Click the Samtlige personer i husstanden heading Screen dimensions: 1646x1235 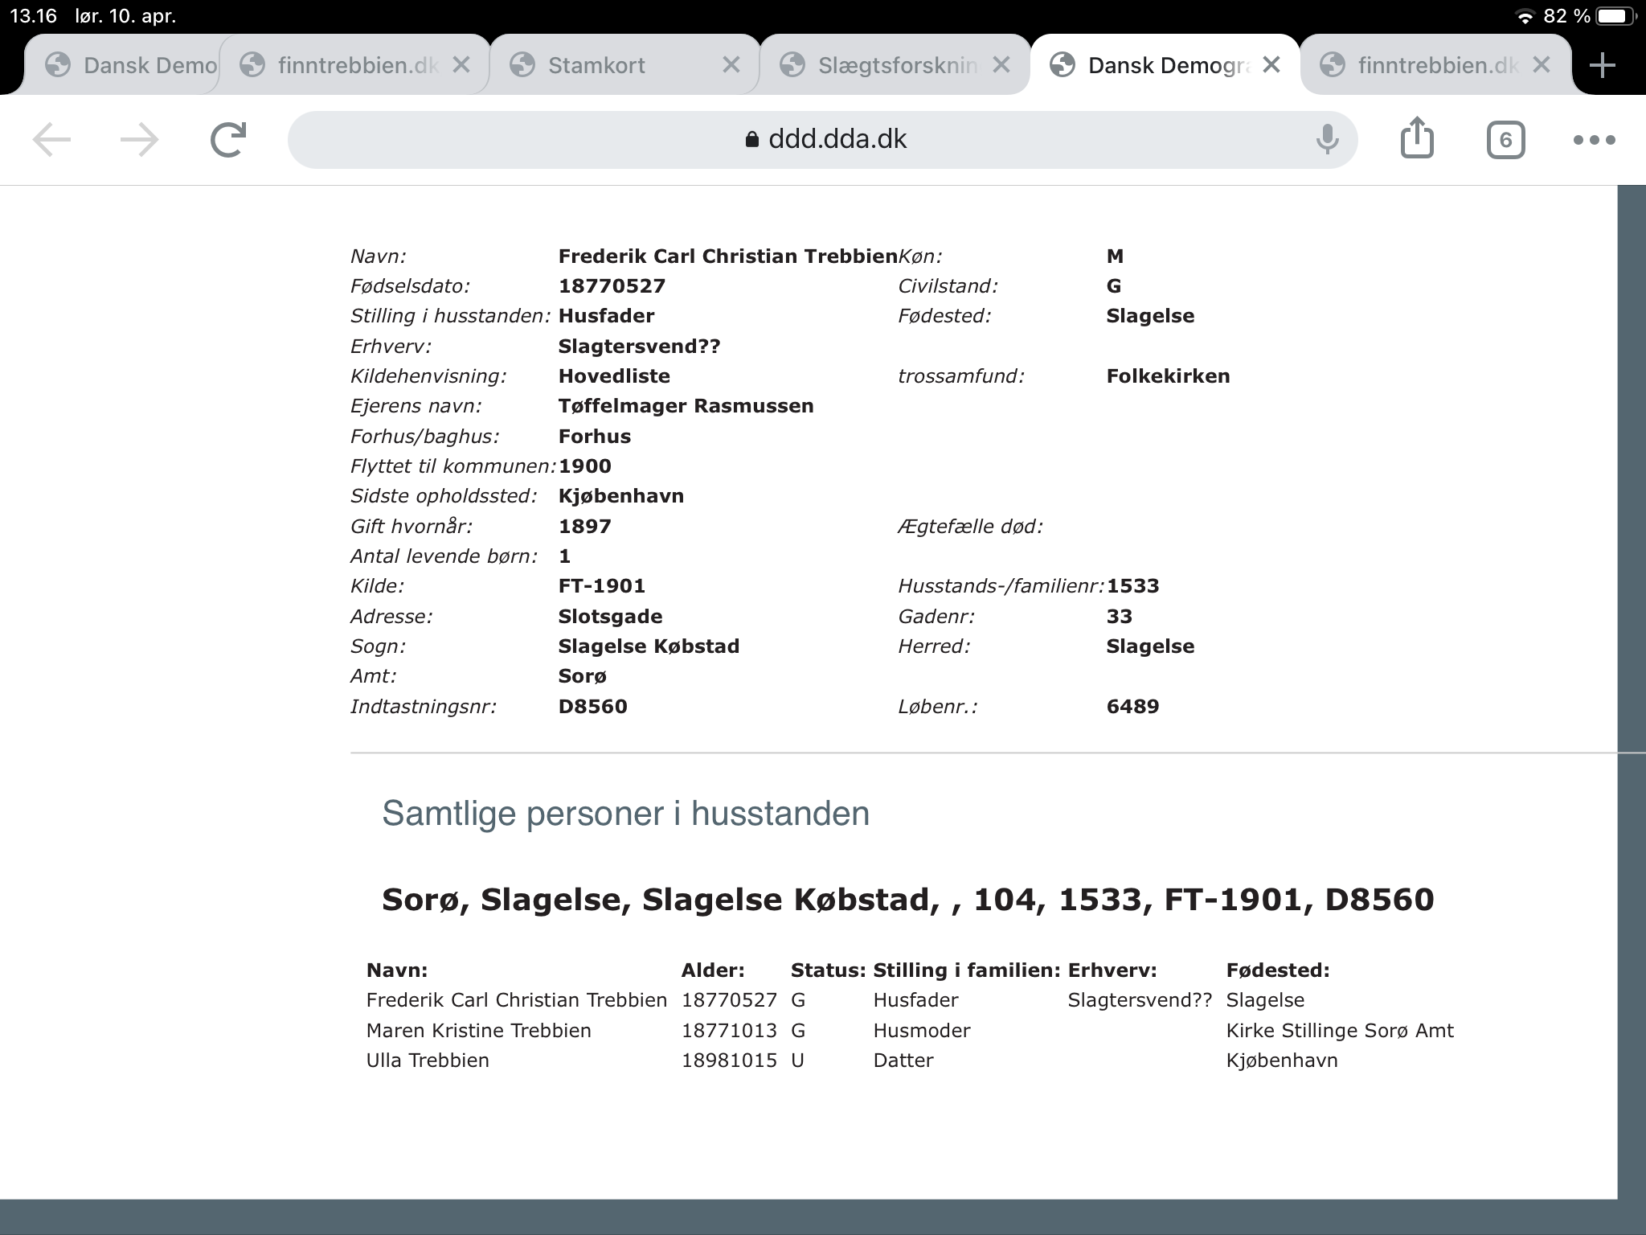click(625, 814)
